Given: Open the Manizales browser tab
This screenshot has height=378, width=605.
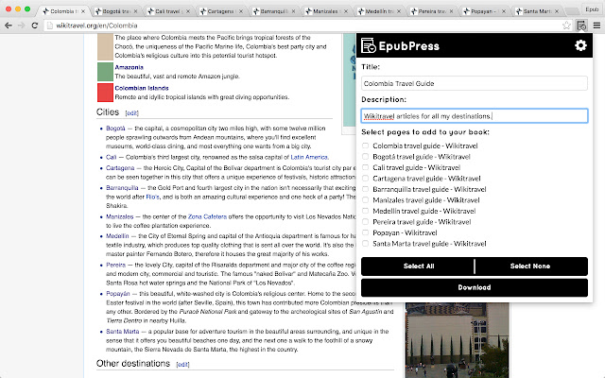Looking at the screenshot, I should (x=330, y=9).
